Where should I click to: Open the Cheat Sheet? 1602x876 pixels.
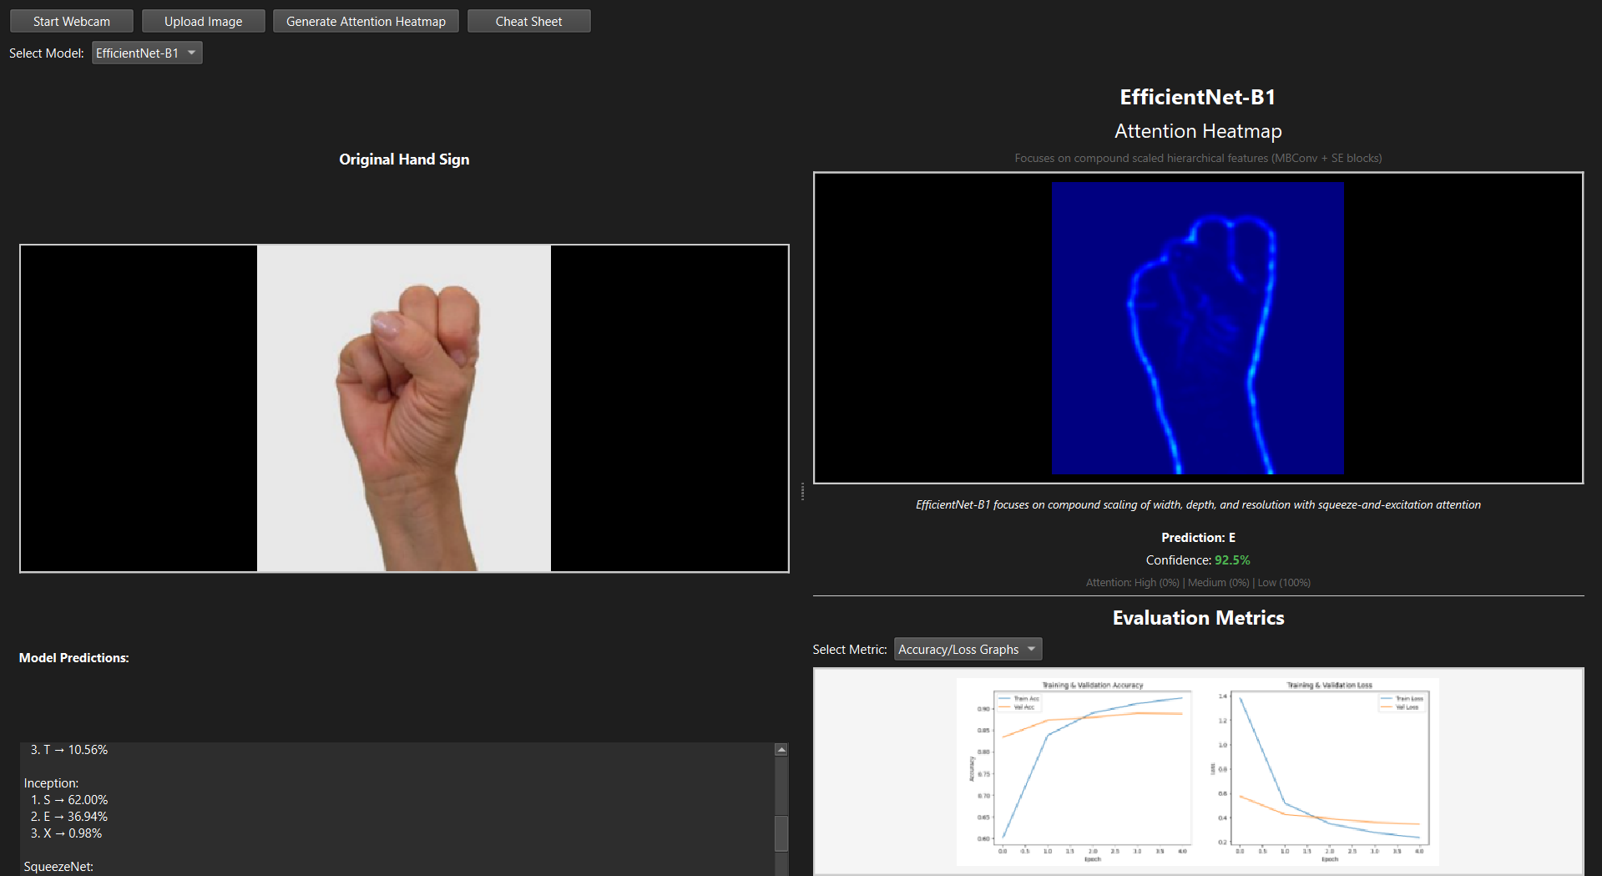tap(528, 22)
